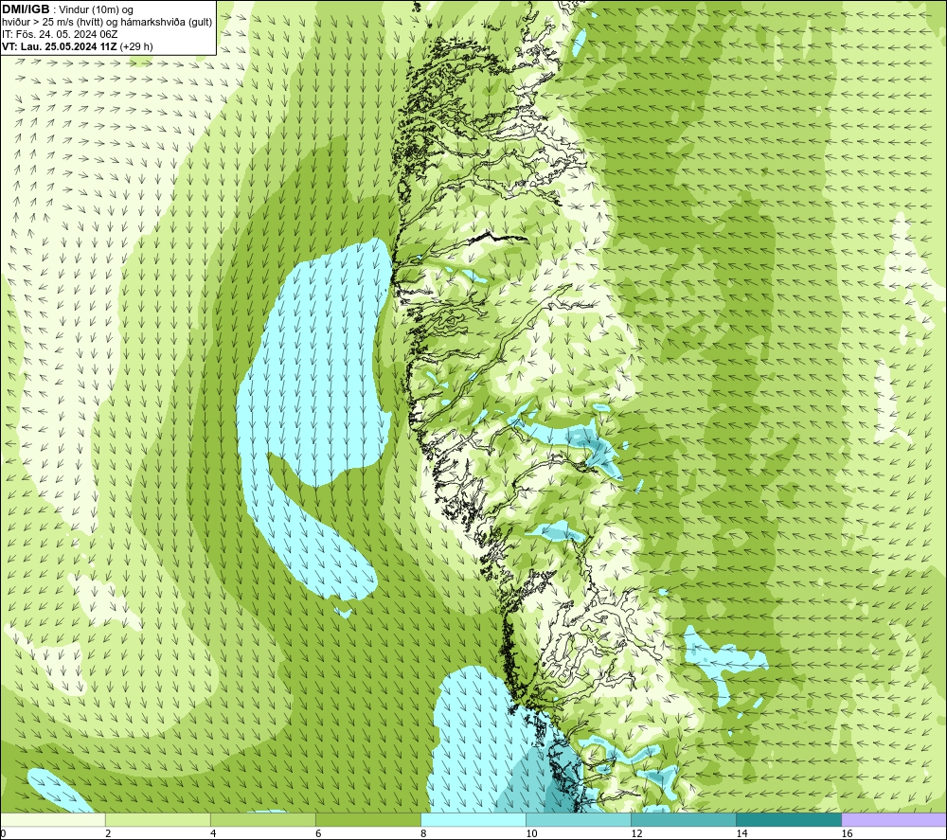Click the '(+29 h)' forecast offset text

coord(136,45)
